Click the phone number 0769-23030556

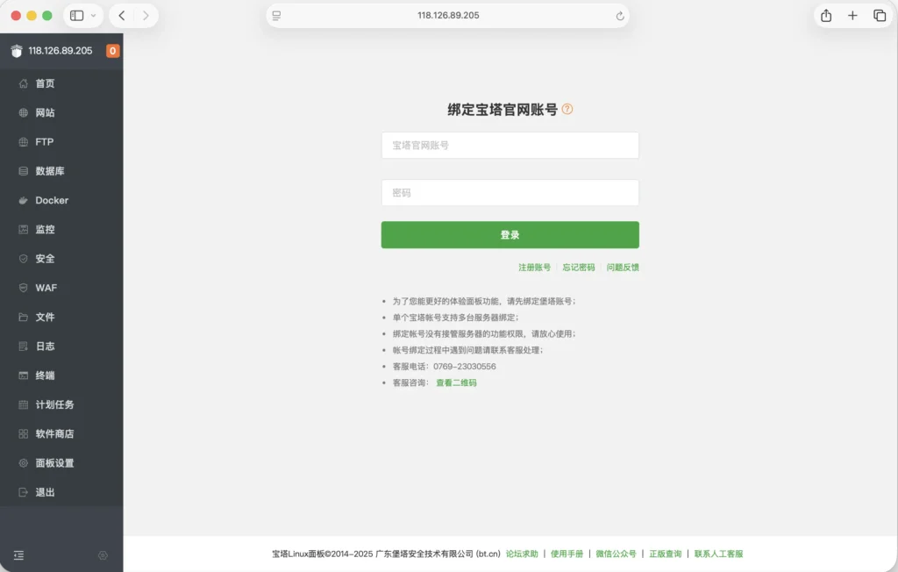(x=465, y=367)
